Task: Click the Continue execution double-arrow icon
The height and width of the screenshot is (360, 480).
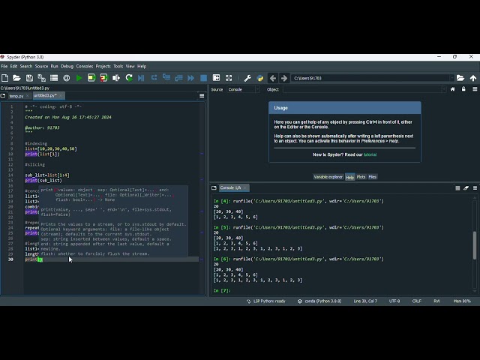Action: [x=191, y=78]
